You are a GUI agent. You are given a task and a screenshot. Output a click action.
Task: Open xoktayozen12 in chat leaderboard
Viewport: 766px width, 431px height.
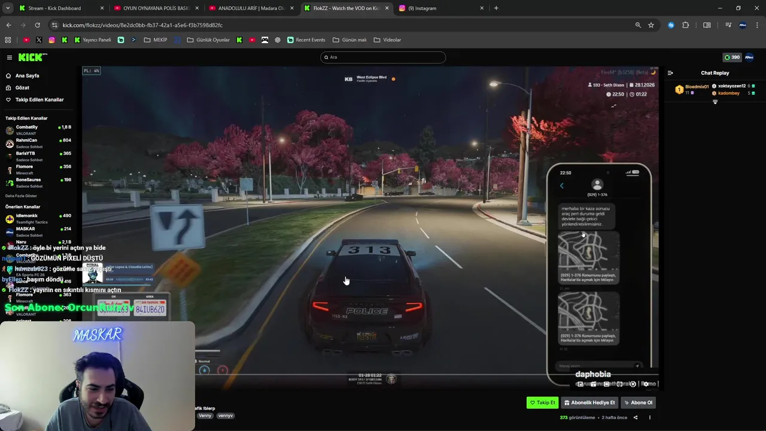coord(731,86)
